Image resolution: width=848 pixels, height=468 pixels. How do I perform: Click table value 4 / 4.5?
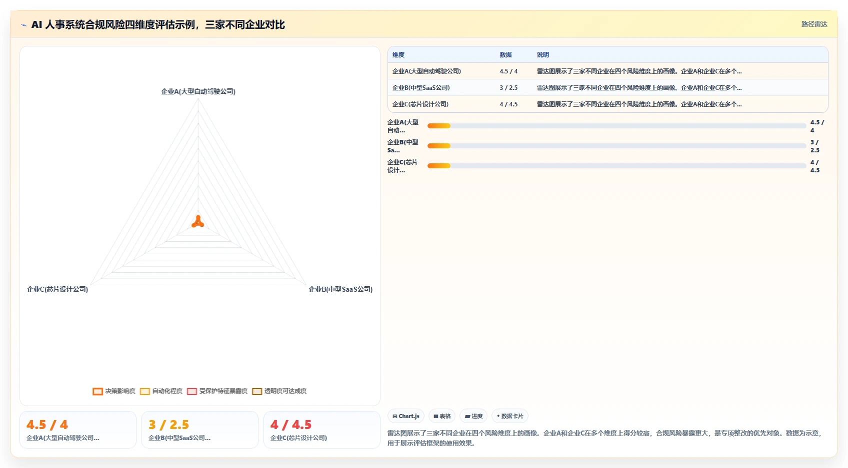tap(508, 104)
